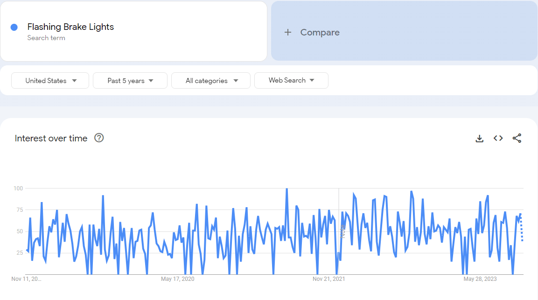Viewport: 538px width, 300px height.
Task: Click the plus icon beside Compare
Action: pos(288,32)
